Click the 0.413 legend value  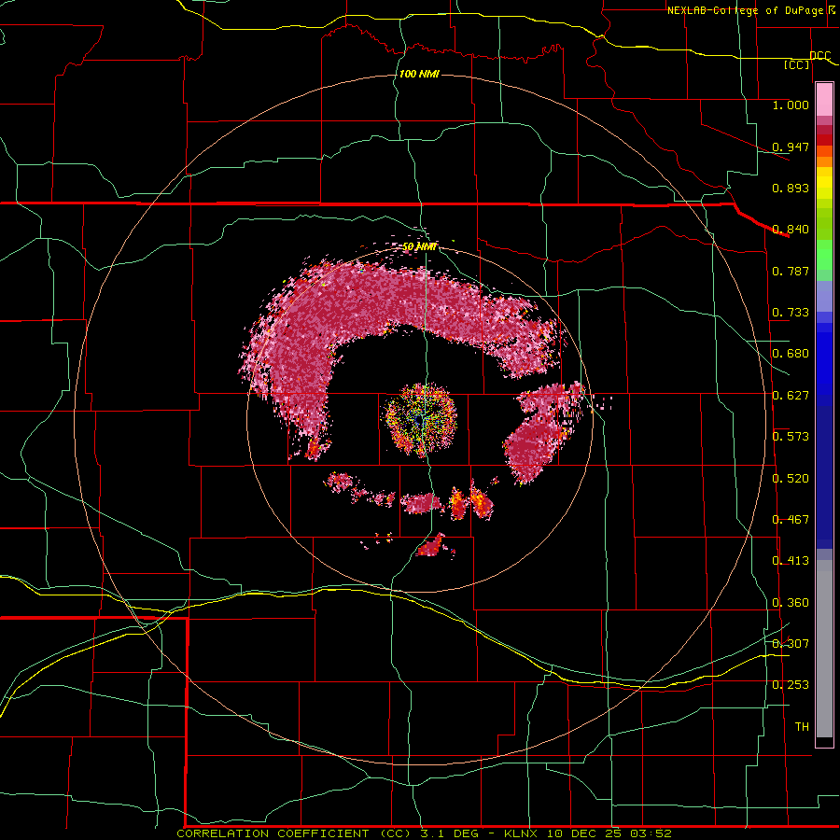[791, 561]
